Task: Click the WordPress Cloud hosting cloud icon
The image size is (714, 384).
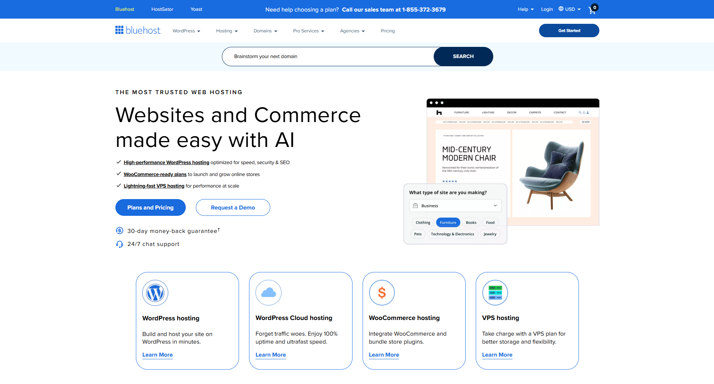Action: coord(268,293)
